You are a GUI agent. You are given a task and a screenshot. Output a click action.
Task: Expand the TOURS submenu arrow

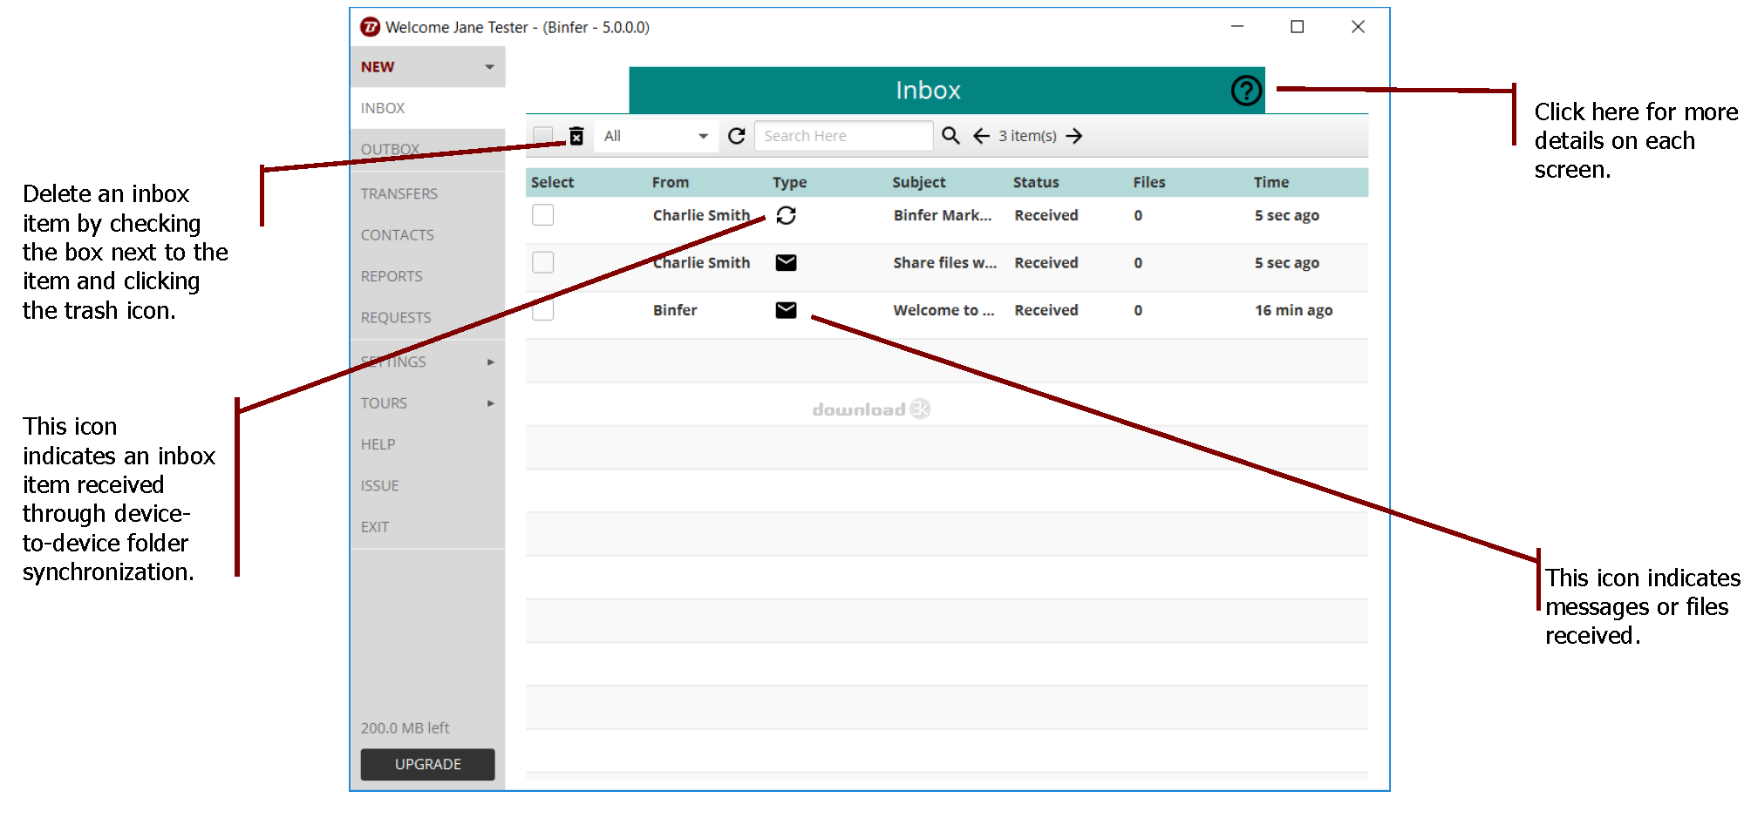[x=491, y=403]
